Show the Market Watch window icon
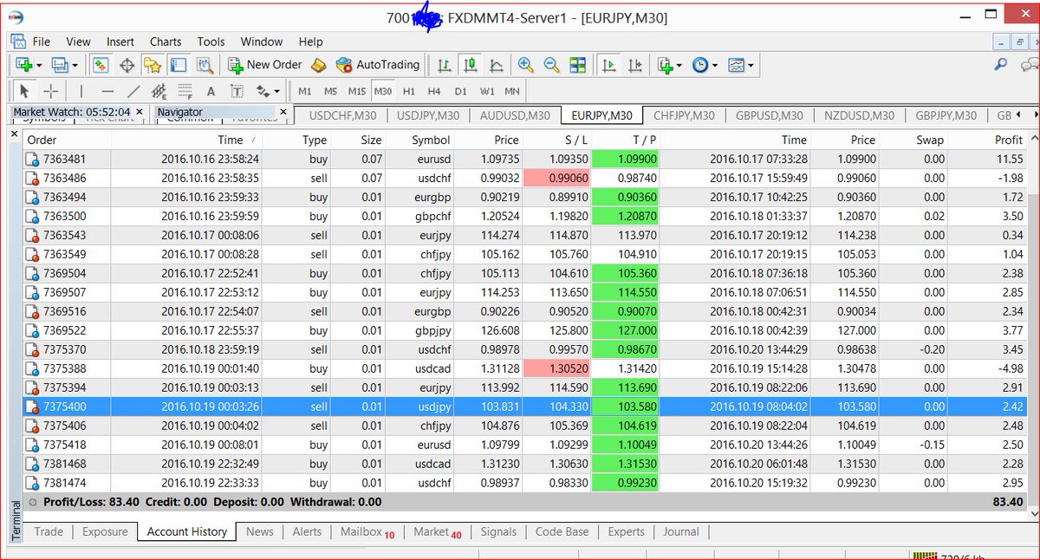The image size is (1040, 560). pos(101,64)
